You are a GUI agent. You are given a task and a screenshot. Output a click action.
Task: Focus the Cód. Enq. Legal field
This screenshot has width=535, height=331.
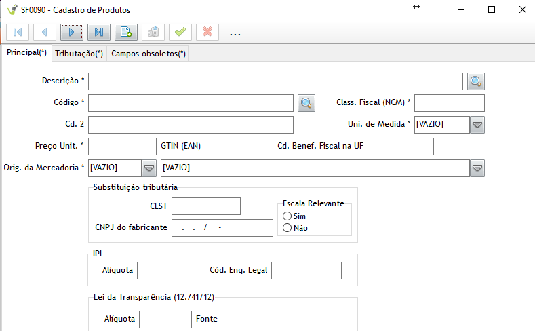click(306, 271)
